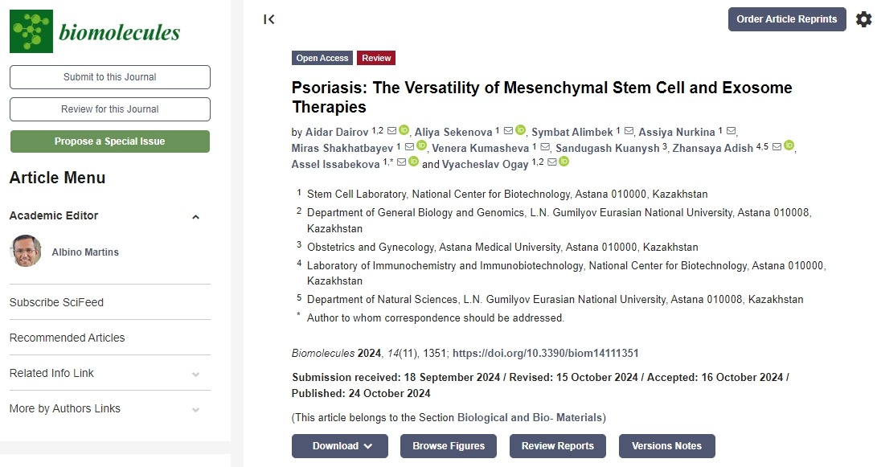Viewport: 877px width, 467px height.
Task: Select Recommended Articles in Article Menu
Action: (x=67, y=338)
